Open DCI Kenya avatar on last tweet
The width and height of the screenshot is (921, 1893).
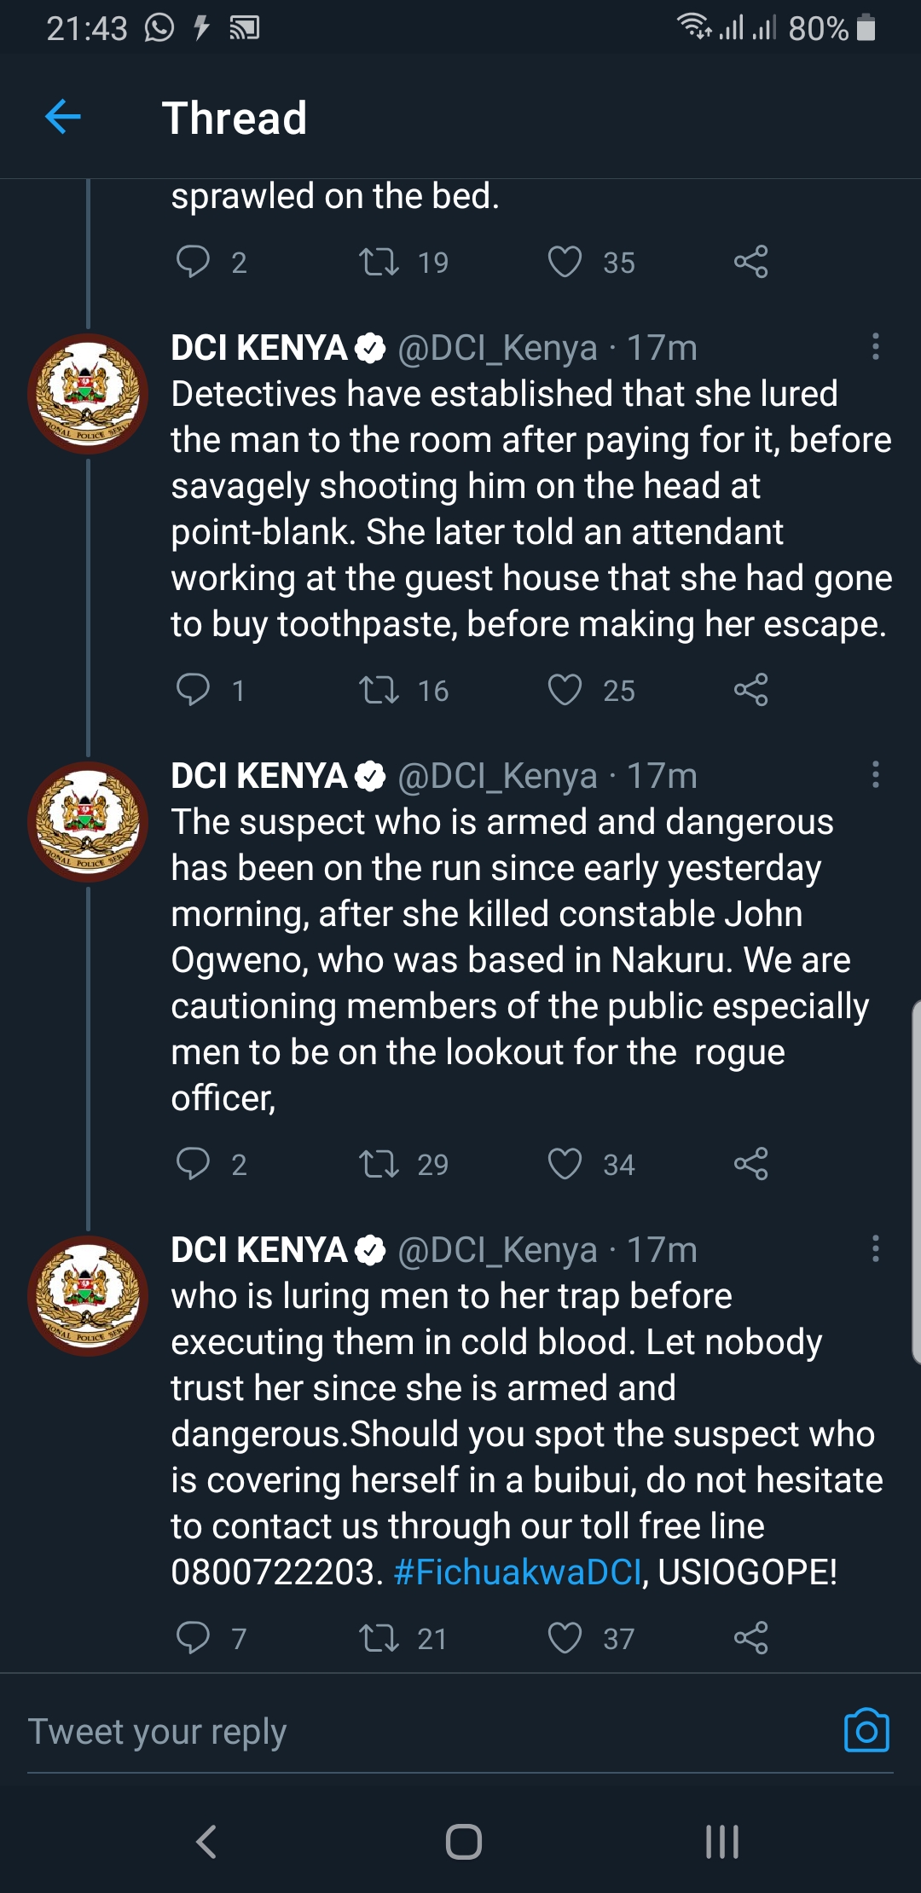(88, 1295)
